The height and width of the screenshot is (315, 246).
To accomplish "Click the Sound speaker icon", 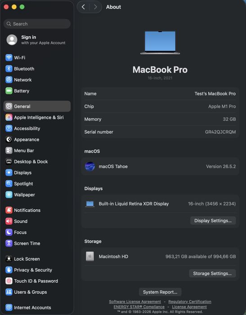I will (9, 221).
